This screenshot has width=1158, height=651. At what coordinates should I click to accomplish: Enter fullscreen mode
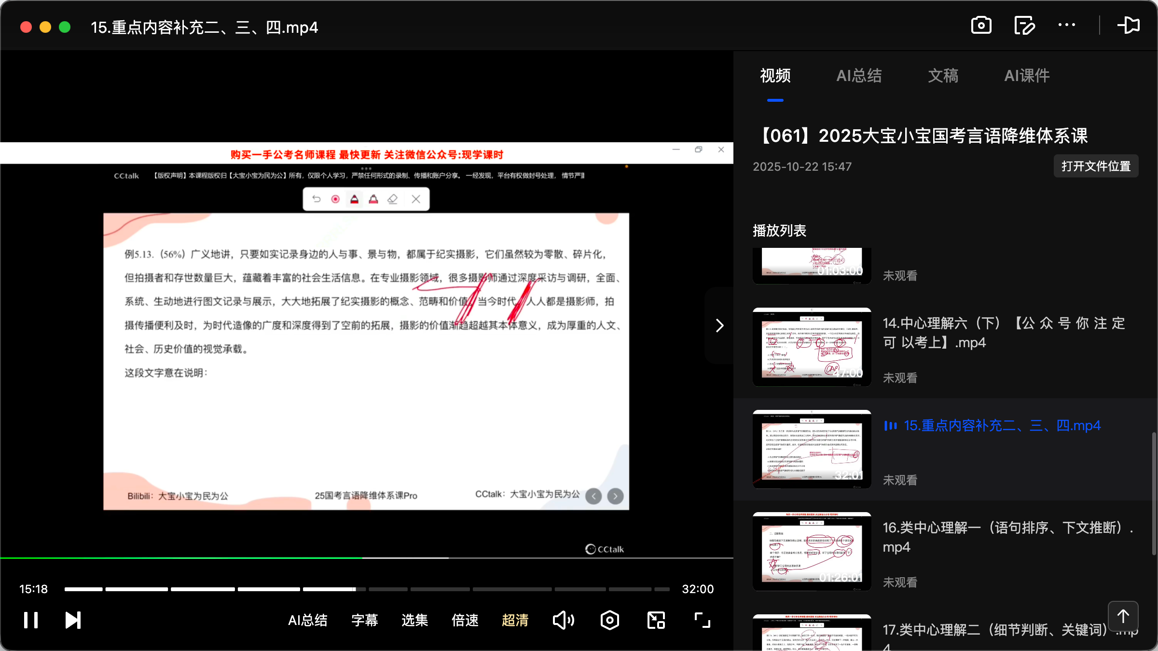coord(702,620)
